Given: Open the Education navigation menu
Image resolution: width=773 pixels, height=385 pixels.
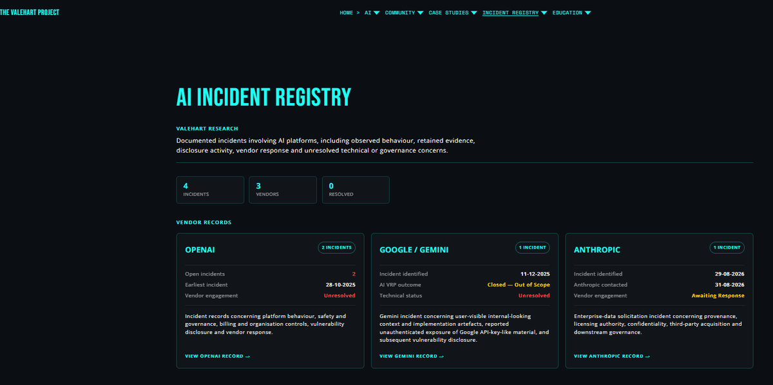Looking at the screenshot, I should point(568,13).
